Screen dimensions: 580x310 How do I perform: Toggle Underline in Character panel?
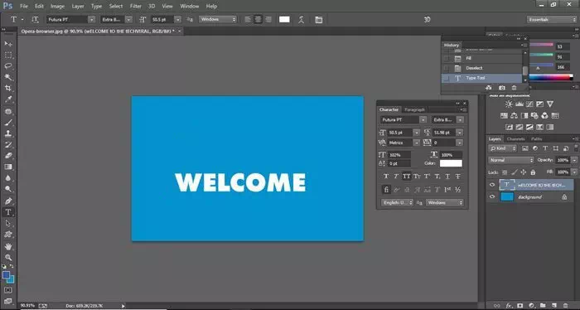pos(447,177)
